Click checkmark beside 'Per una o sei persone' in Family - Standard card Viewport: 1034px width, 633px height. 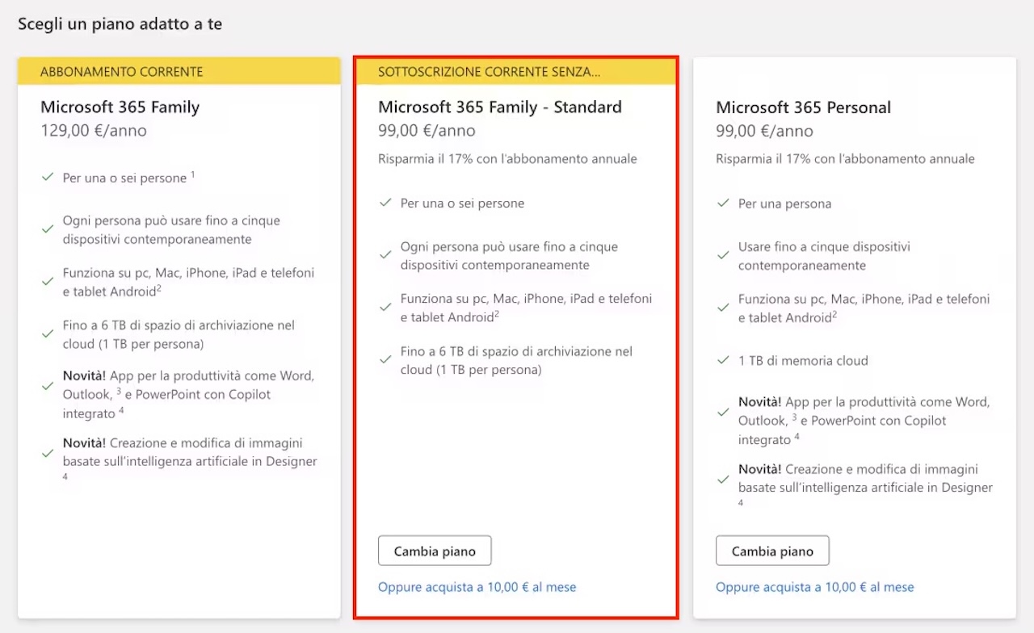click(x=385, y=203)
